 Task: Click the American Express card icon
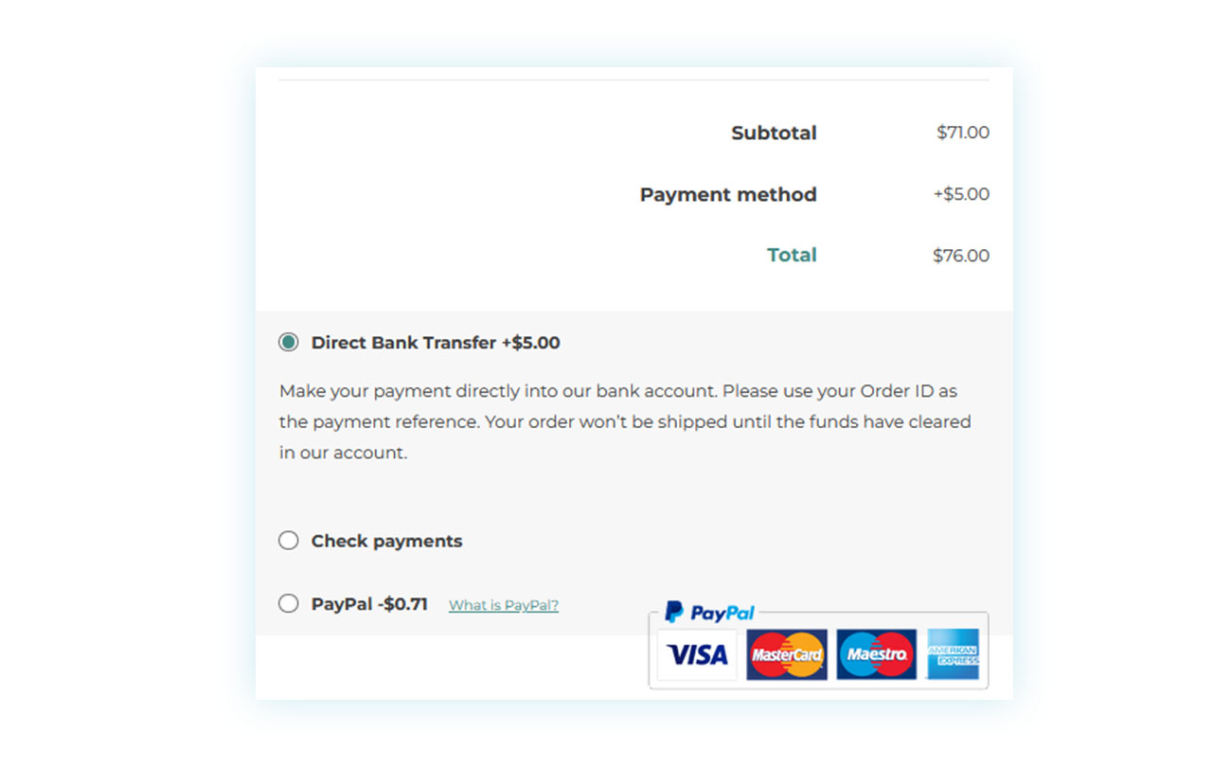tap(954, 654)
